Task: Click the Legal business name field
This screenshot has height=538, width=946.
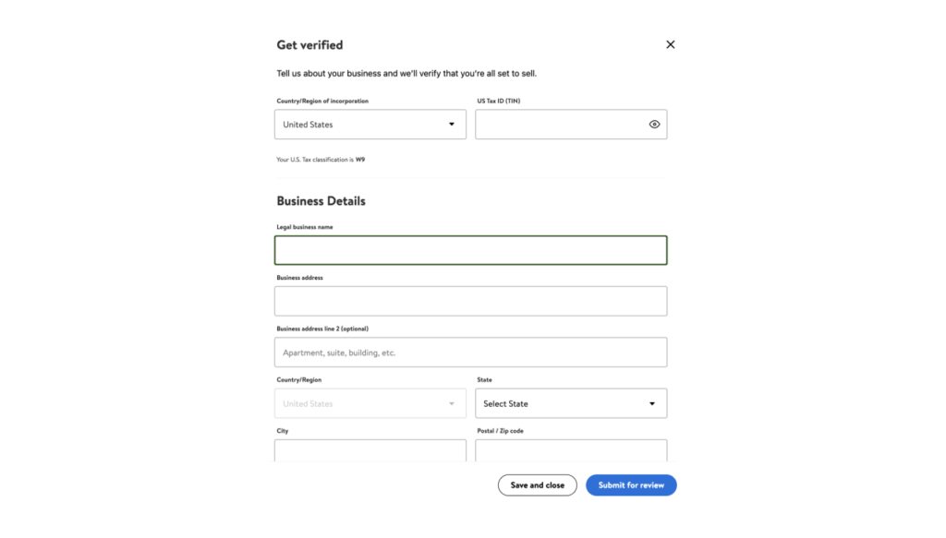Action: pyautogui.click(x=470, y=249)
